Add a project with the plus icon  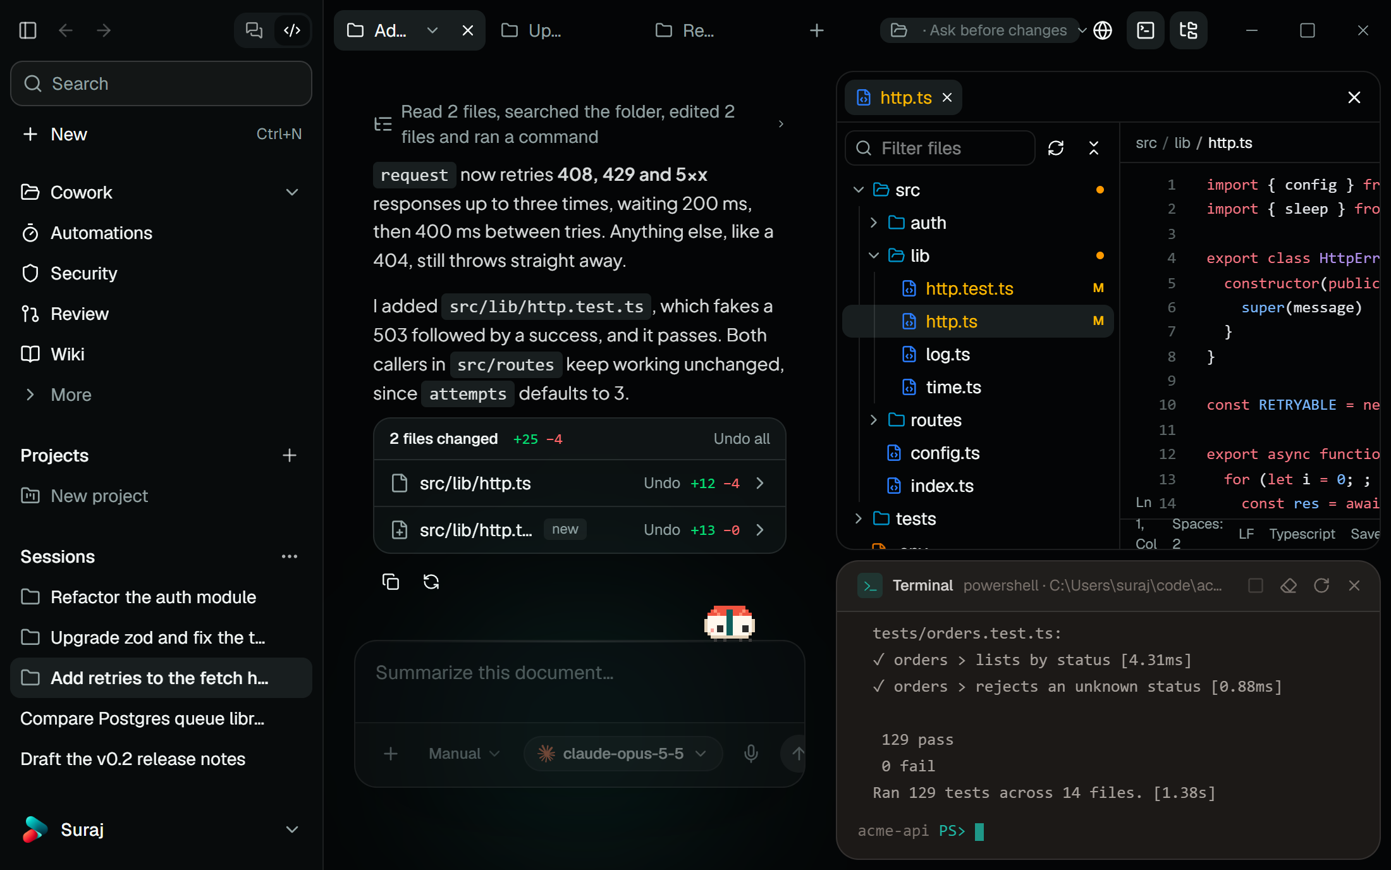tap(290, 455)
